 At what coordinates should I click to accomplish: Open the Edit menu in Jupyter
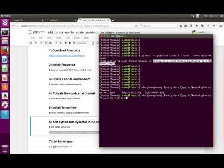(x=41, y=38)
